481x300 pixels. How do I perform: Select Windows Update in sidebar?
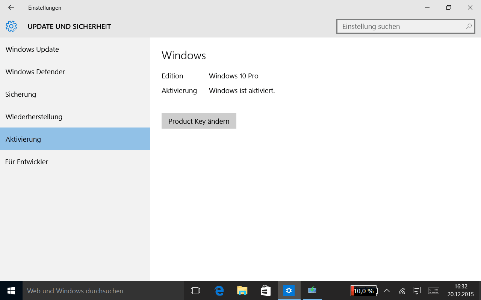point(75,49)
